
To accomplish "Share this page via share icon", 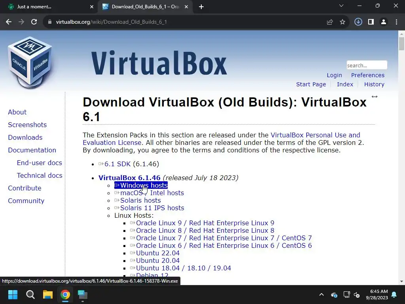I will pyautogui.click(x=330, y=22).
